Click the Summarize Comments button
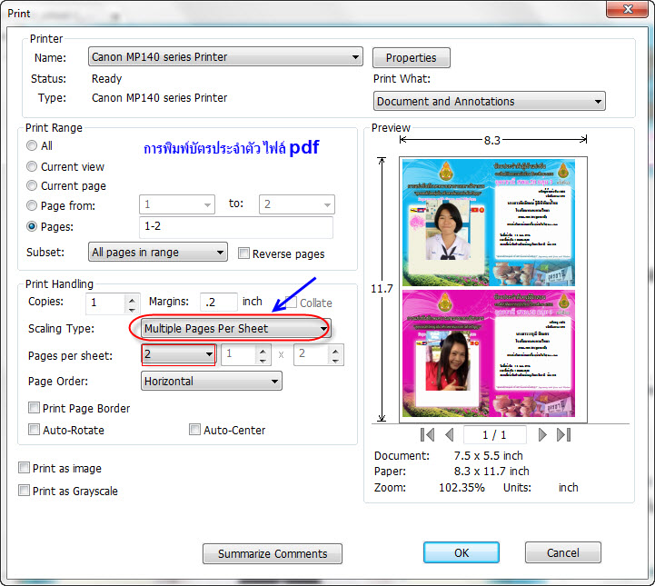This screenshot has width=655, height=586. pyautogui.click(x=273, y=553)
